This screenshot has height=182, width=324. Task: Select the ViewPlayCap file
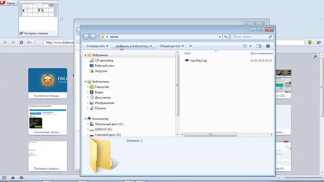click(x=198, y=61)
